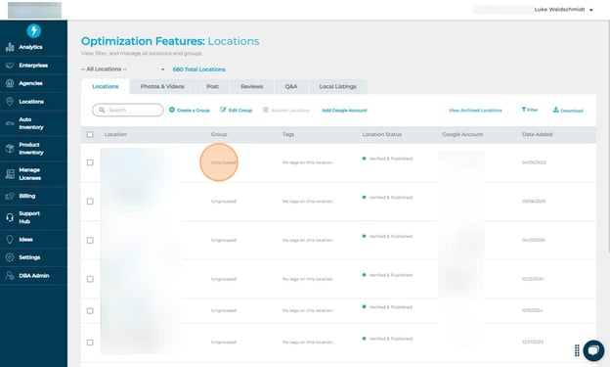
Task: Click Ungrouped in the first row
Action: point(224,162)
